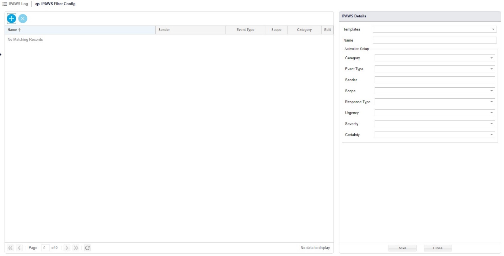Go to first page of results
This screenshot has height=256, width=504.
coord(11,248)
